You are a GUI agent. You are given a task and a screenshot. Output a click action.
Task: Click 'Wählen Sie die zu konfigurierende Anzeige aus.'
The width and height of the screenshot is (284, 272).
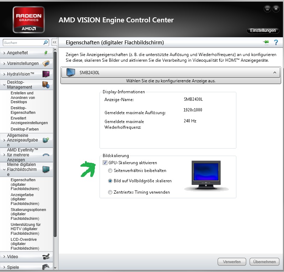tap(171, 81)
